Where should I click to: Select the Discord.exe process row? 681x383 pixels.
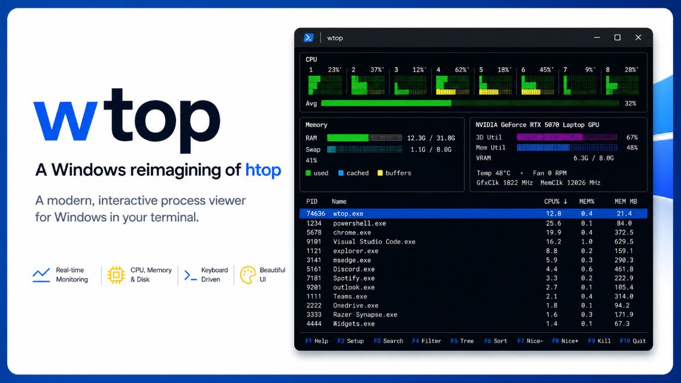click(473, 269)
